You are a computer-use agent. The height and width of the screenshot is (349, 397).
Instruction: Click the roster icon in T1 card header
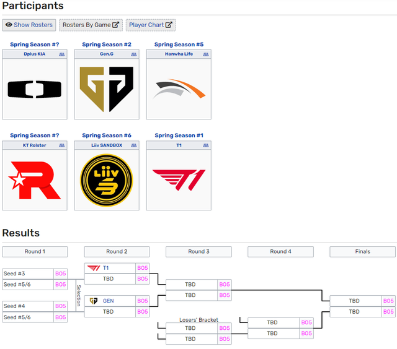206,145
